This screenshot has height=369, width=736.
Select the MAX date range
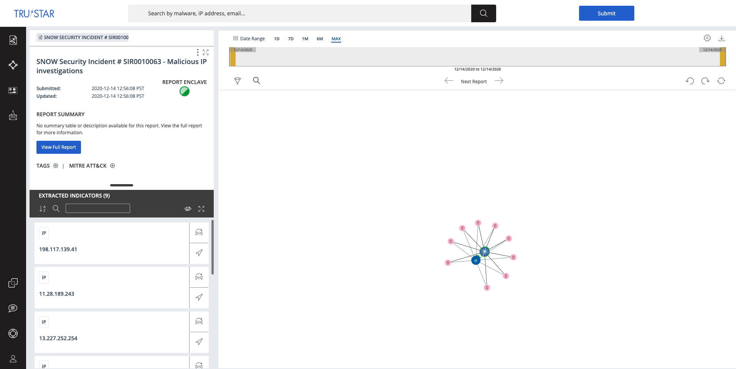pos(336,39)
